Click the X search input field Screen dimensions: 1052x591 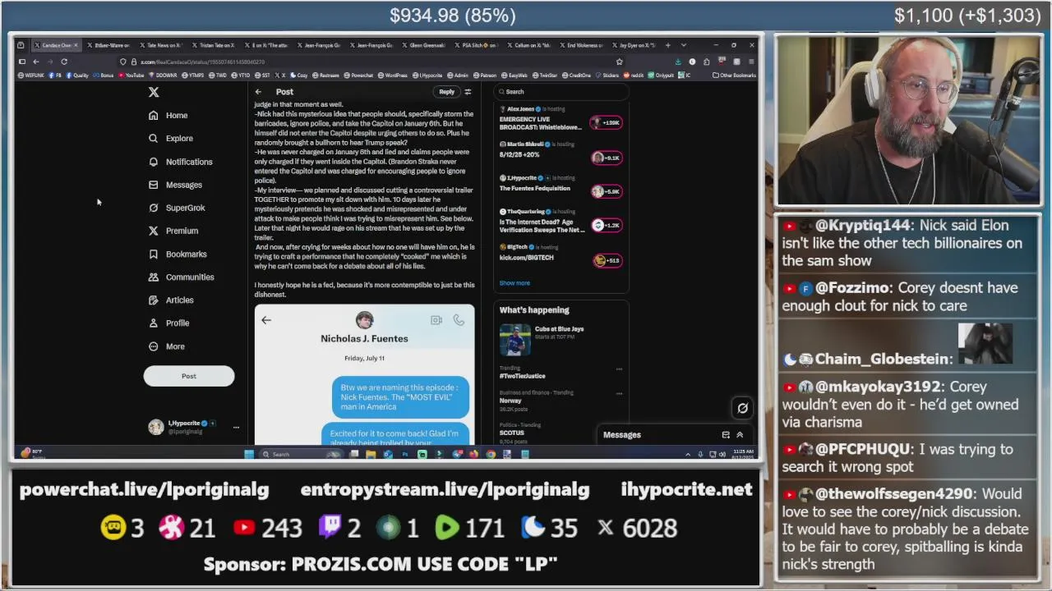click(x=562, y=92)
